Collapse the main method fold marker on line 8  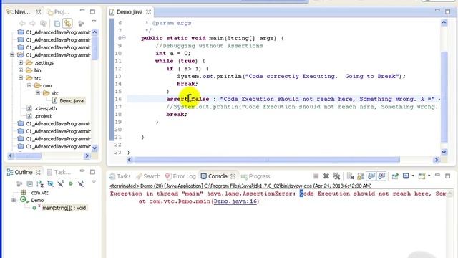click(124, 38)
